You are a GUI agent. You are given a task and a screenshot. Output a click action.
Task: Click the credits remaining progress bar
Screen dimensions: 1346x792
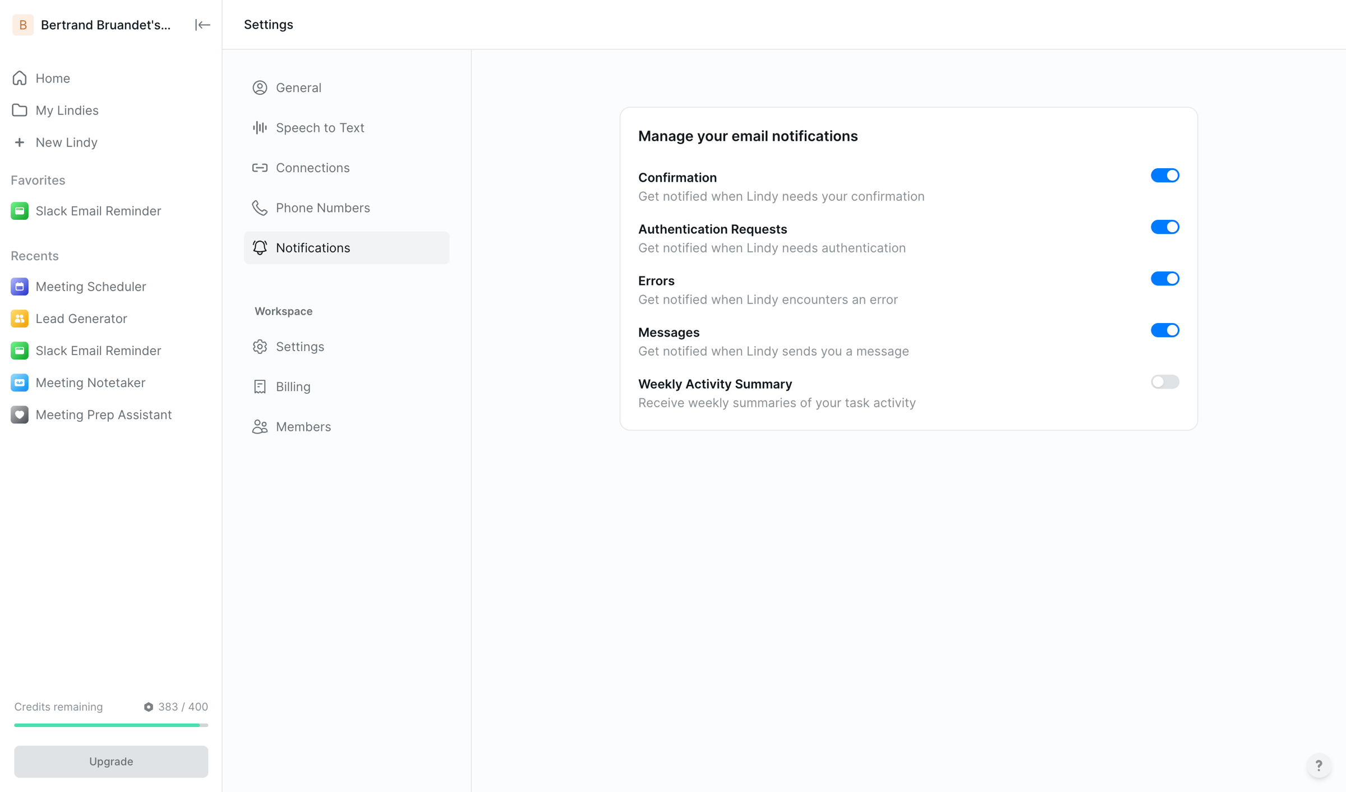point(111,725)
